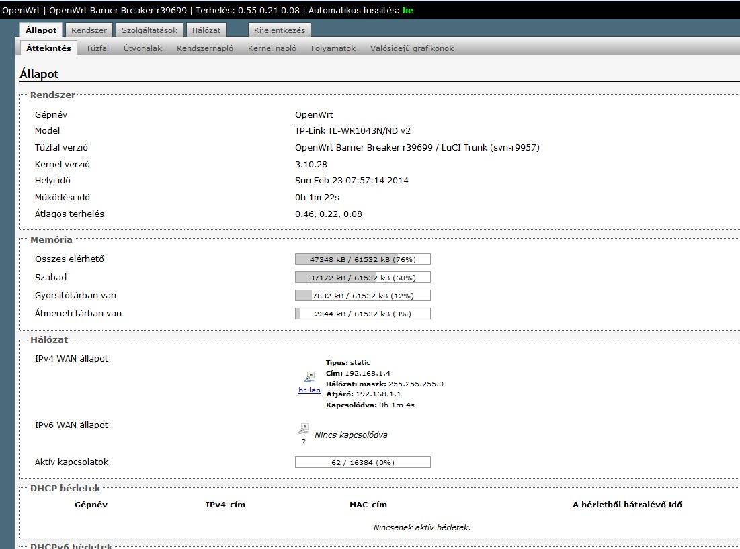Viewport: 740px width, 549px height.
Task: Click the firmware version Barrier Breaker r39699 / LuCI text
Action: pos(417,147)
